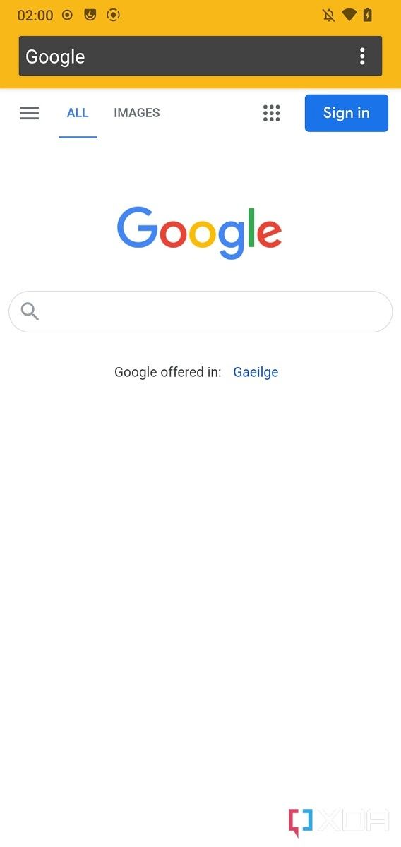401x847 pixels.
Task: Tap the screen recording indicator icon
Action: click(113, 15)
